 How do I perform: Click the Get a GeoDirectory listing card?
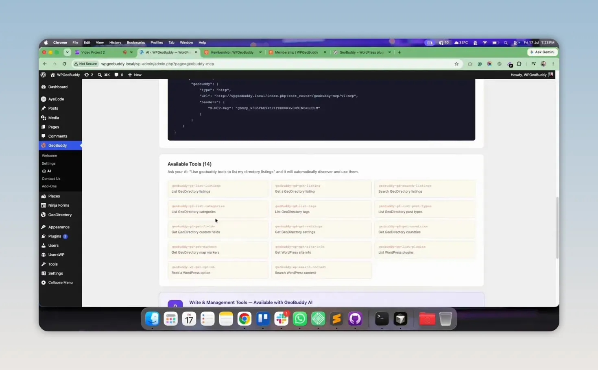click(x=321, y=189)
